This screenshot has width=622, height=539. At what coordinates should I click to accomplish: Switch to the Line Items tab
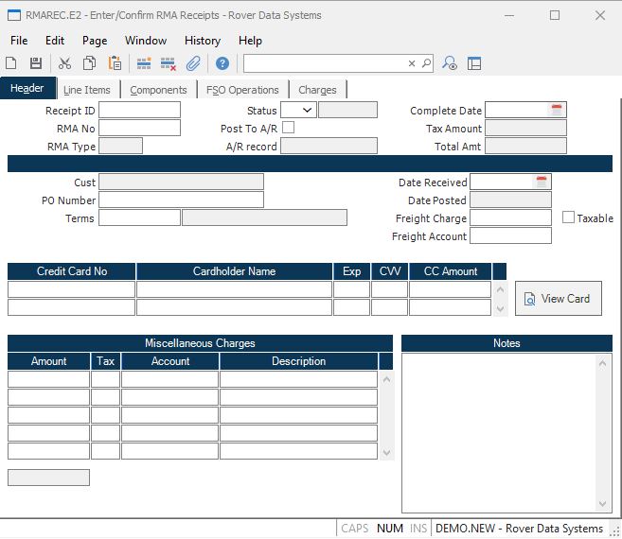87,90
